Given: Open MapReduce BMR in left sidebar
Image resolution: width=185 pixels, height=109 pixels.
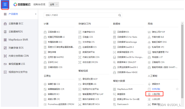Looking at the screenshot, I should point(18,40).
